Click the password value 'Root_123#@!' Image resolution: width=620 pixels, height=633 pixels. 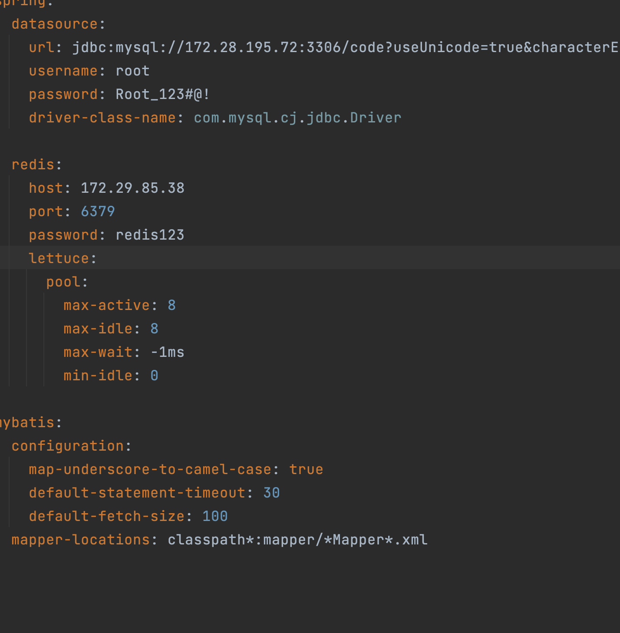(163, 94)
